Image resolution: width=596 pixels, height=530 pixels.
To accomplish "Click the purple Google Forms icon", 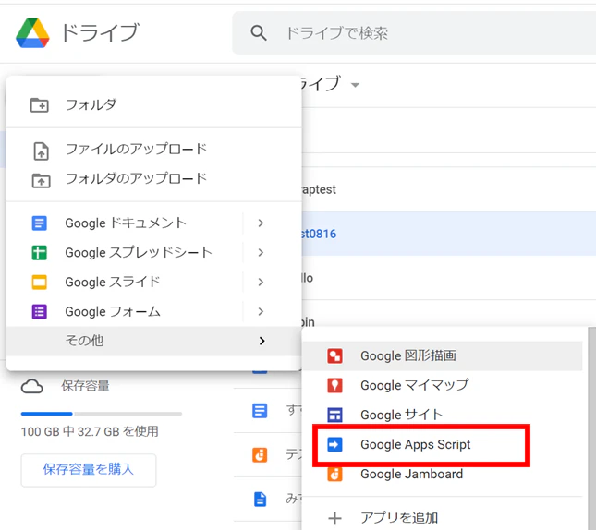I will pyautogui.click(x=39, y=312).
